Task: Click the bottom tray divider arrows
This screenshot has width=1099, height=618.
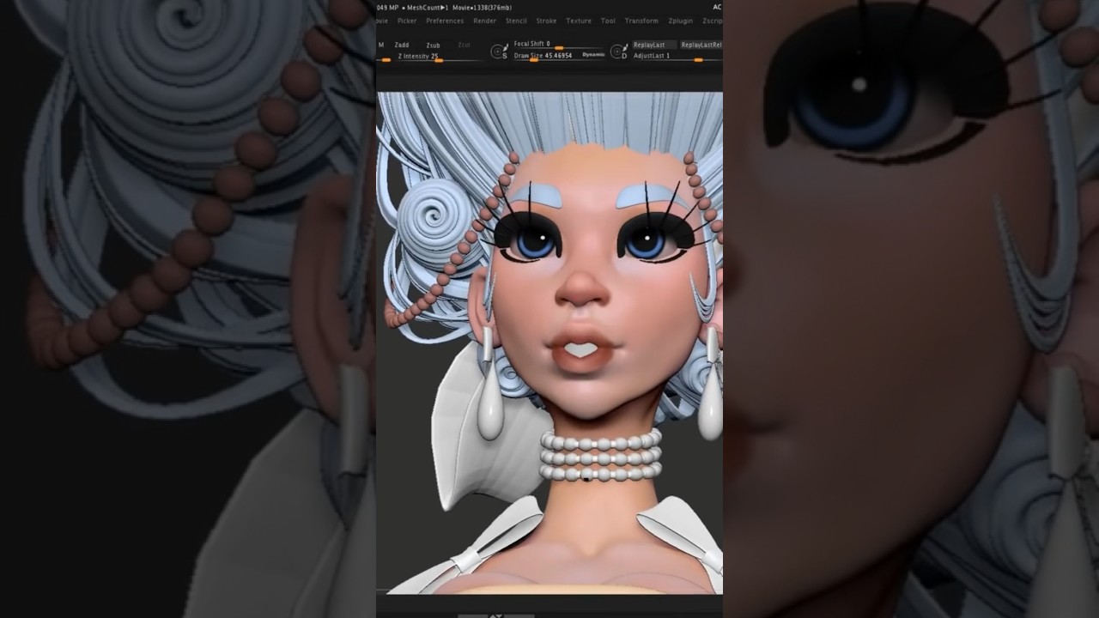Action: (495, 615)
